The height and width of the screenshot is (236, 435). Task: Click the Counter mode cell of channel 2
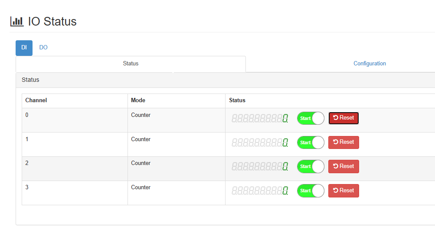pyautogui.click(x=177, y=169)
